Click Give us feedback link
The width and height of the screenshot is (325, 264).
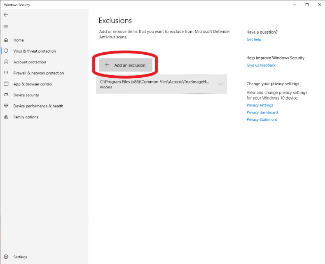261,65
